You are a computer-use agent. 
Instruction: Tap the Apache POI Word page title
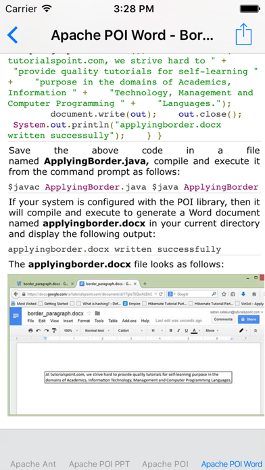pyautogui.click(x=132, y=35)
